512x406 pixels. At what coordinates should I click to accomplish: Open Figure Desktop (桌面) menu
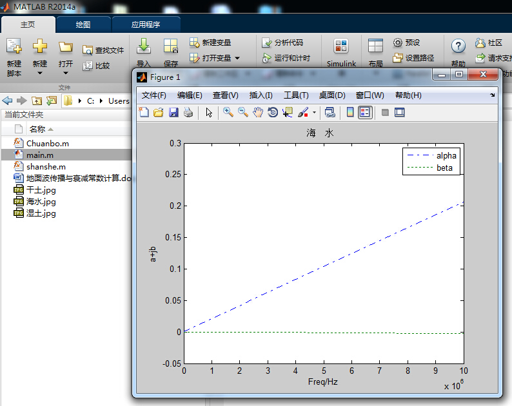(x=332, y=95)
